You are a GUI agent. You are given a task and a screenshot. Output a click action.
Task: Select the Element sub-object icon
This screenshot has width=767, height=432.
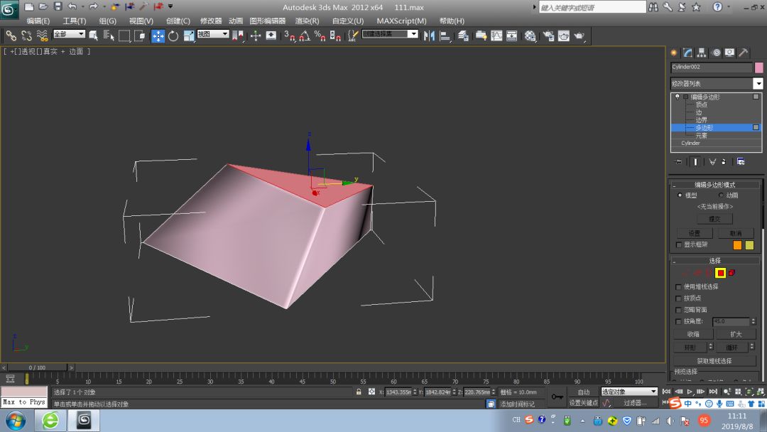click(731, 273)
